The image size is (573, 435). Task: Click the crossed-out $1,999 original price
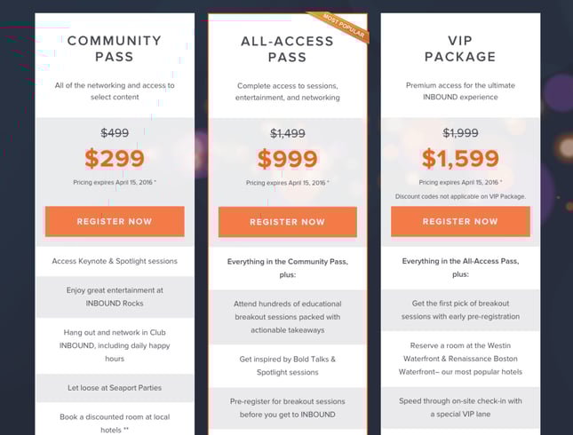[460, 133]
